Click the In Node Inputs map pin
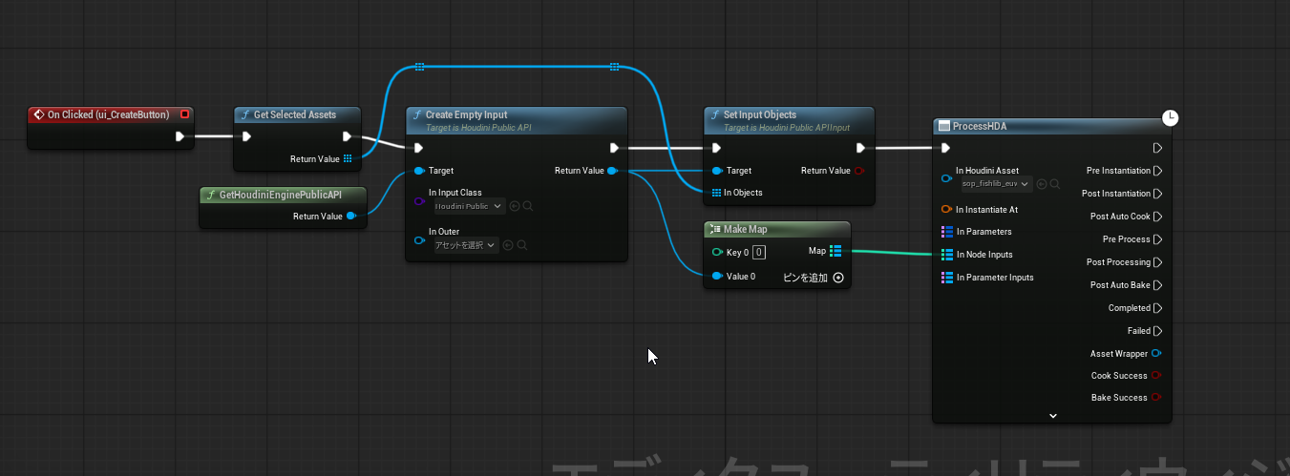 click(946, 255)
